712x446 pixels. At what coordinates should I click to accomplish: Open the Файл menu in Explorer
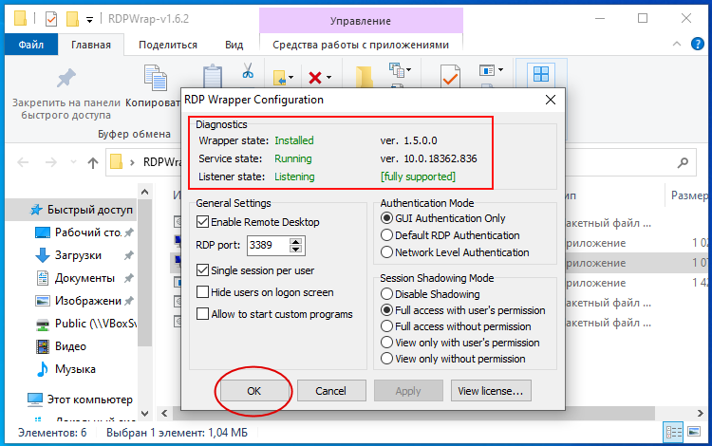pyautogui.click(x=31, y=45)
